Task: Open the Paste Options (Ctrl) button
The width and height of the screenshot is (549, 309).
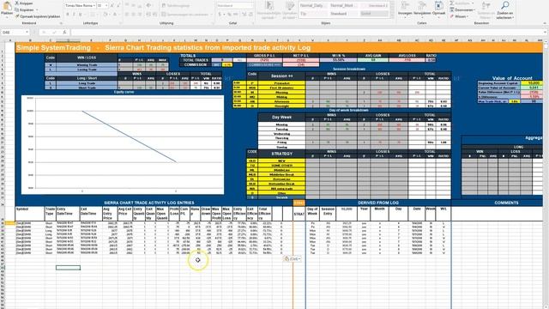Action: [x=292, y=259]
